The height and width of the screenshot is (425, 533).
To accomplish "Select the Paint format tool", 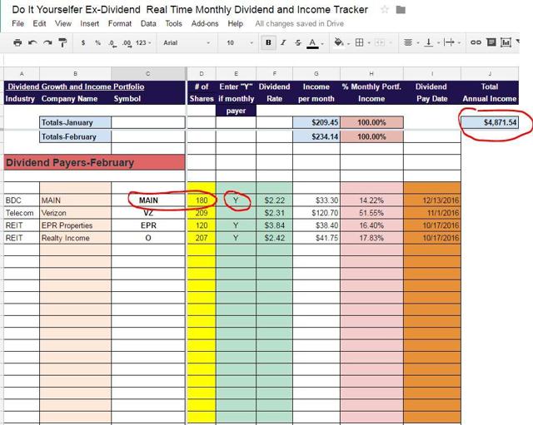I will tap(62, 42).
